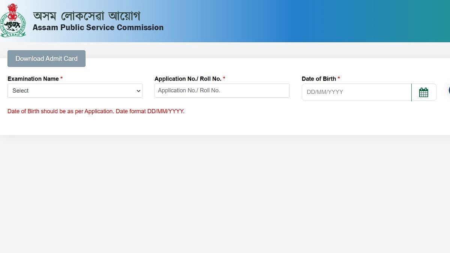The image size is (450, 253).
Task: Click the red Date of Birth format note
Action: 96,111
